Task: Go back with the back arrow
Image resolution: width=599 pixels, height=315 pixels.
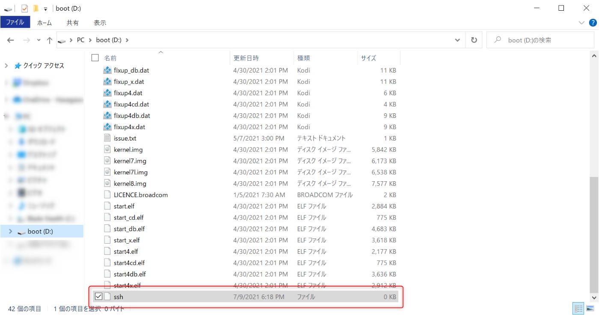Action: [11, 40]
